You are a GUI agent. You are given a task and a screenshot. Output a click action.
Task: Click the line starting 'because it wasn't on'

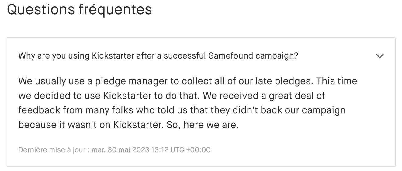[129, 125]
